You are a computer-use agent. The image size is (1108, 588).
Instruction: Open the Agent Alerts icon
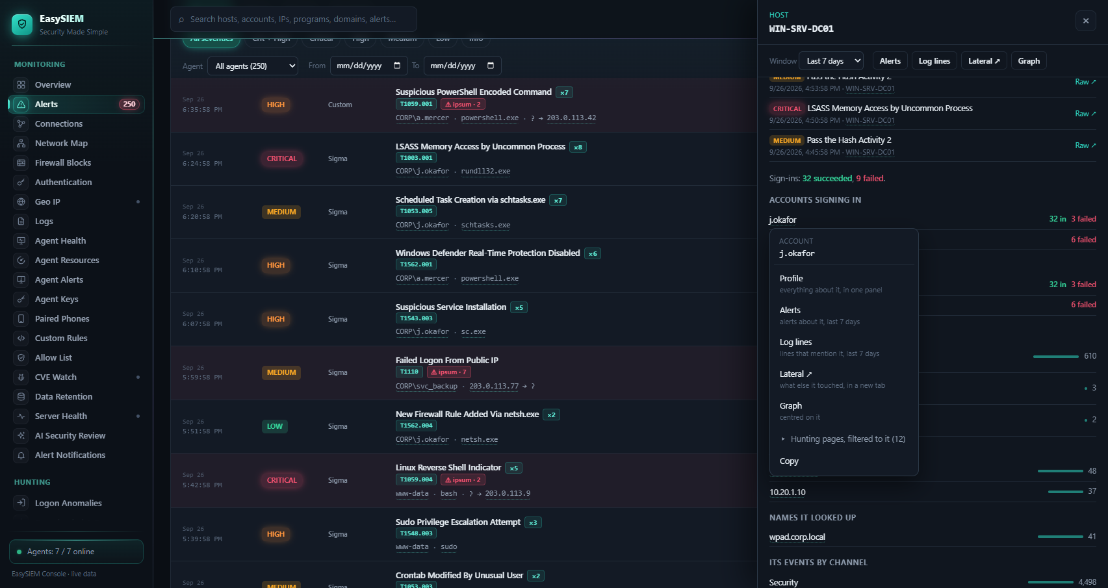pyautogui.click(x=21, y=280)
